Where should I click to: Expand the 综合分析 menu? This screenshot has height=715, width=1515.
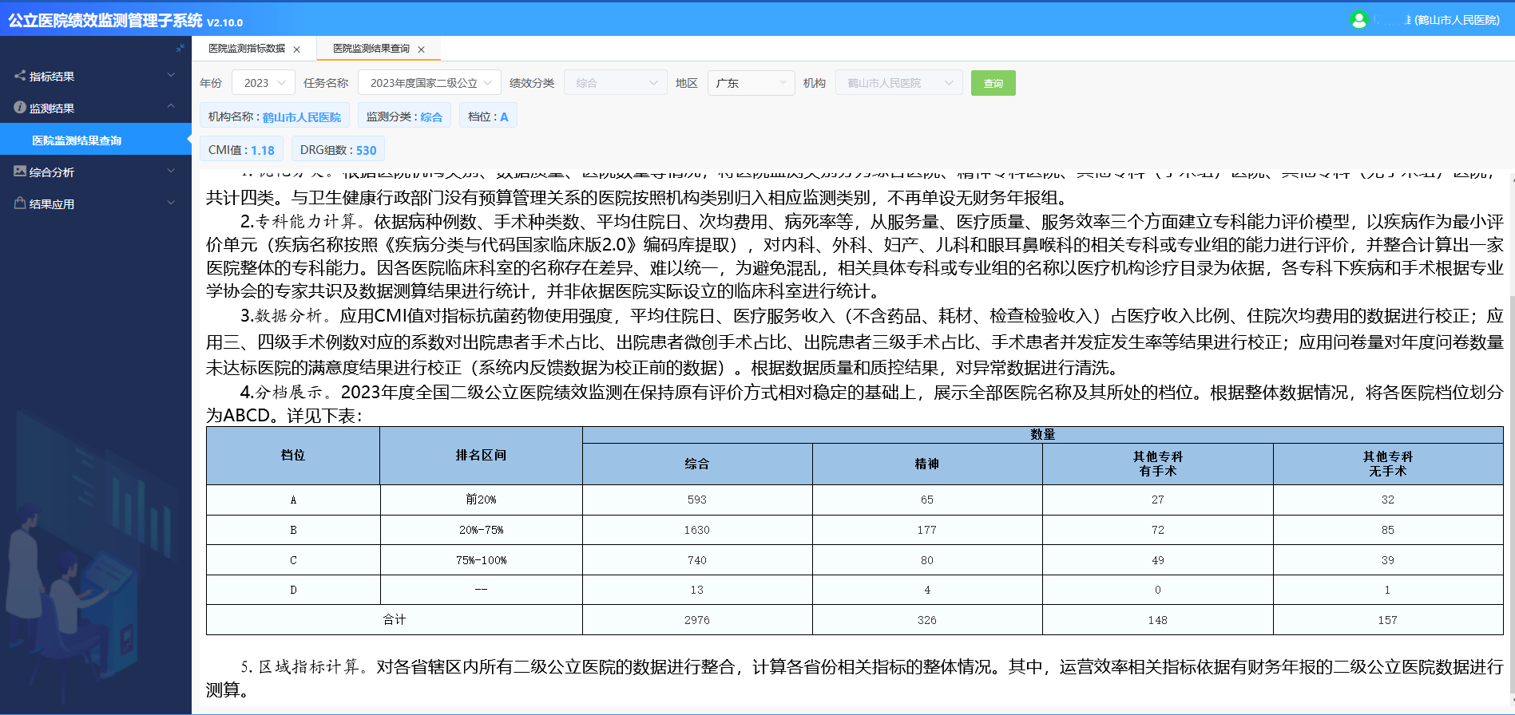tap(171, 172)
